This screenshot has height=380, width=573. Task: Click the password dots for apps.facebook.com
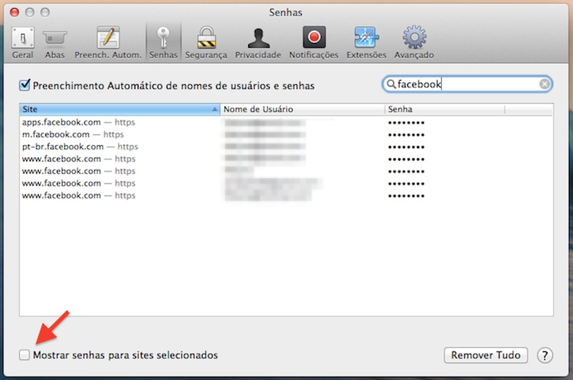pyautogui.click(x=406, y=123)
